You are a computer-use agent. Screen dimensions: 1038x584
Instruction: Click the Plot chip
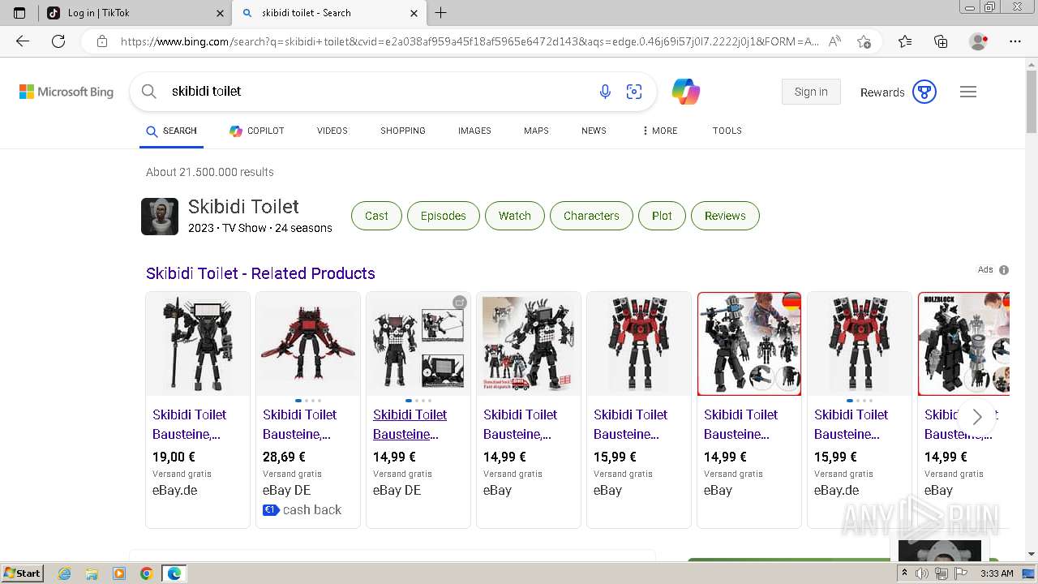coord(662,216)
